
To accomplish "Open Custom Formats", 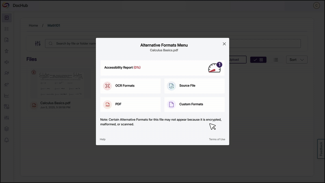I will pos(194,105).
